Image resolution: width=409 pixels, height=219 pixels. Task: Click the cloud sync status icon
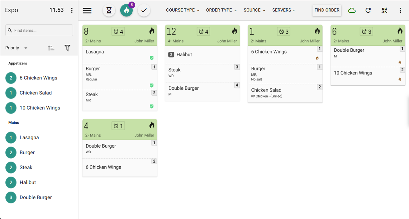pyautogui.click(x=352, y=10)
